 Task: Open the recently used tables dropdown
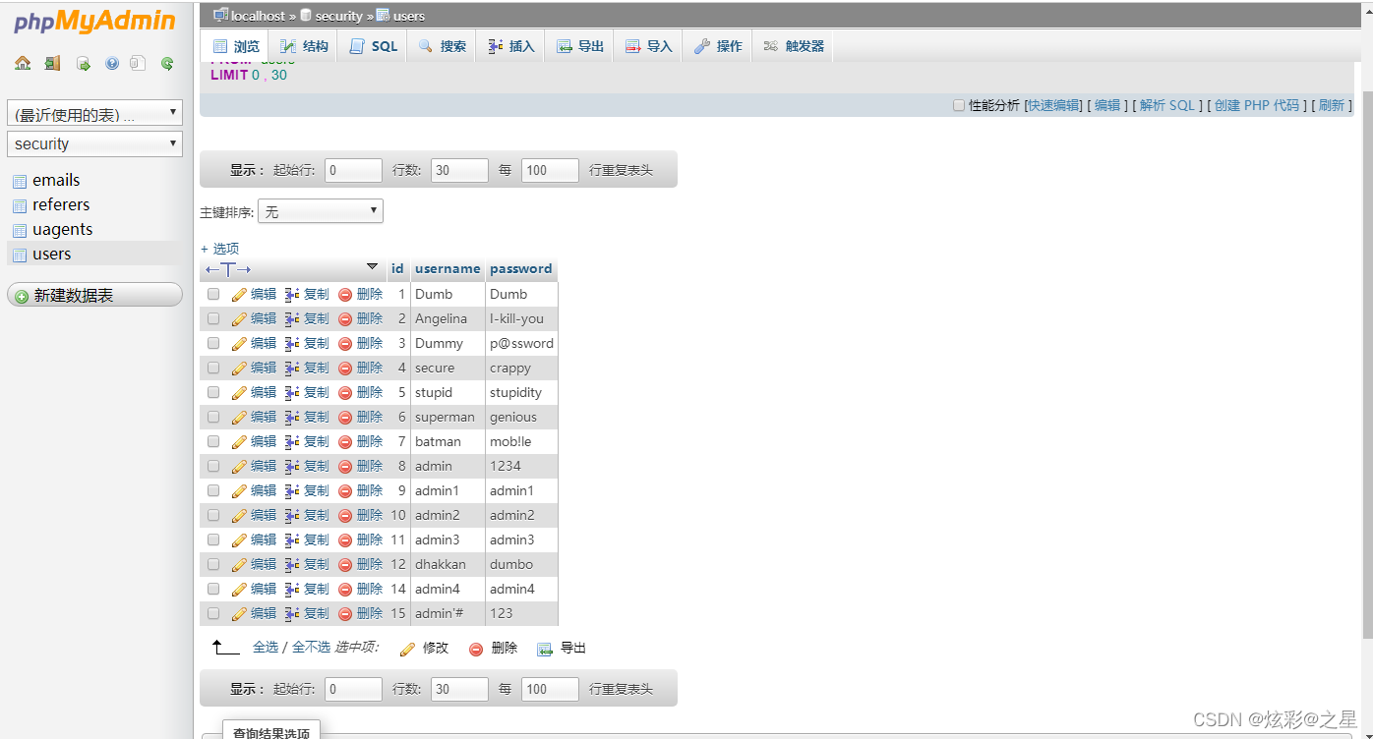pos(94,114)
